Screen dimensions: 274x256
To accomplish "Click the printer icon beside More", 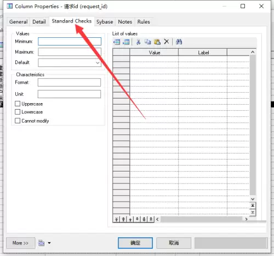I will point(41,243).
